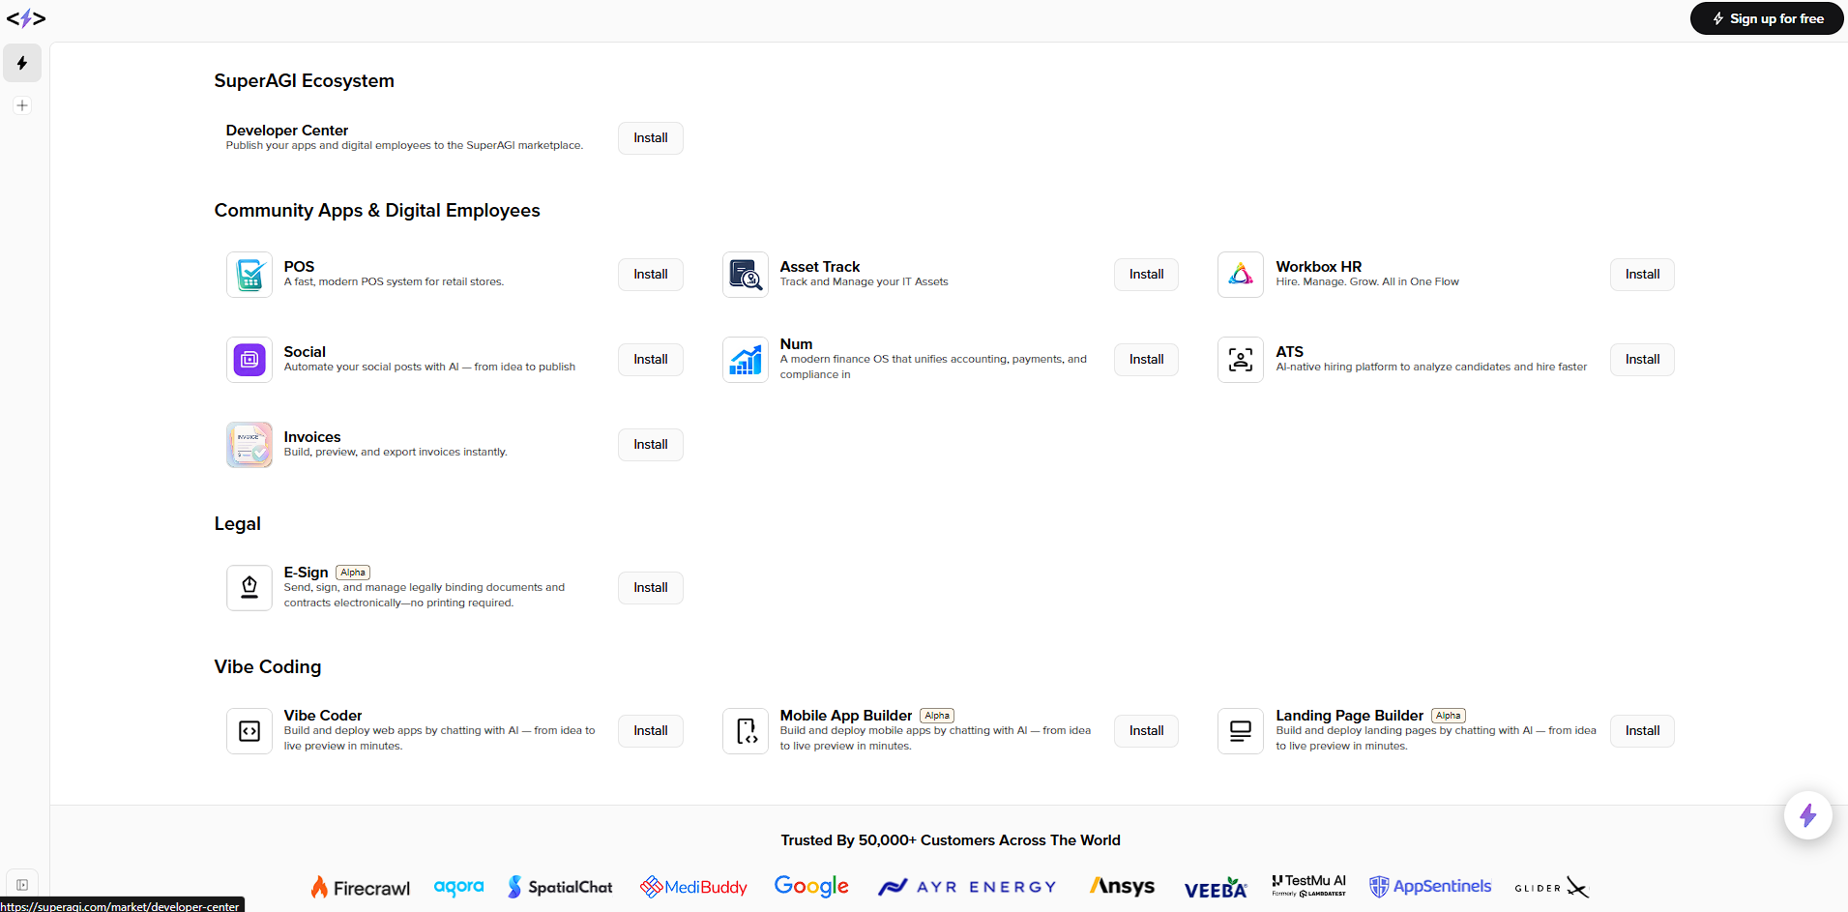
Task: Click Community Apps & Digital Employees heading
Action: point(377,211)
